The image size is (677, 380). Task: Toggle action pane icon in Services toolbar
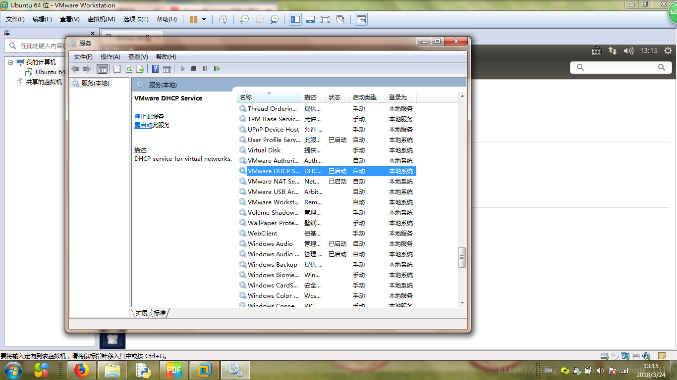tap(167, 69)
